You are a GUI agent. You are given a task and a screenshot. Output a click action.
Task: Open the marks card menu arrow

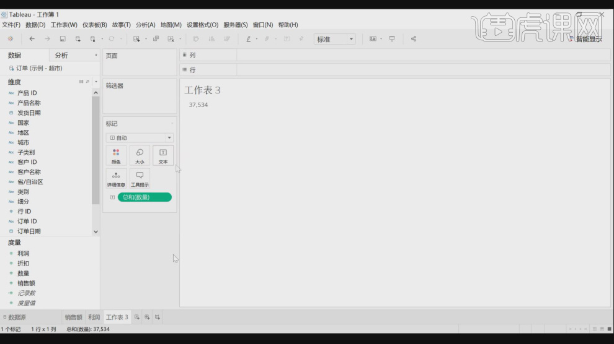[172, 123]
